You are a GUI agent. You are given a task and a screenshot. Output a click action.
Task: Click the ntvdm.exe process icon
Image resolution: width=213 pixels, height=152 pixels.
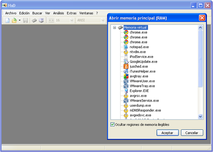point(126,52)
